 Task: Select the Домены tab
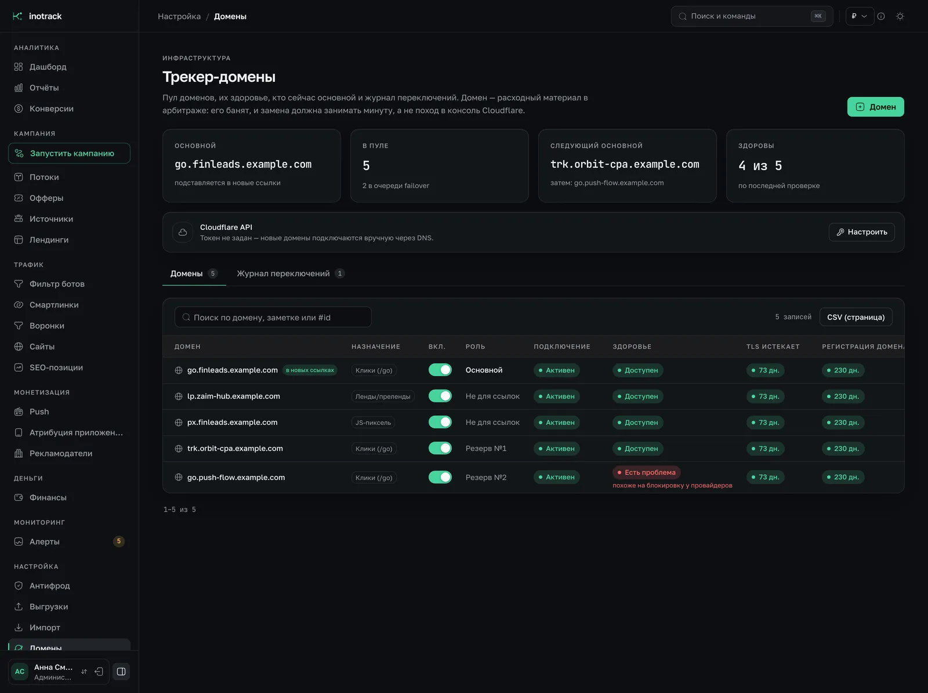click(x=194, y=273)
